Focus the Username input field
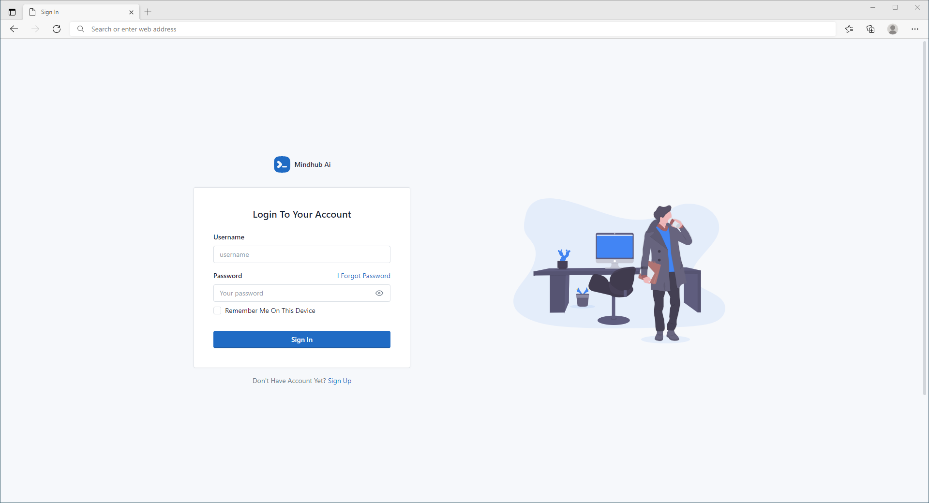The height and width of the screenshot is (503, 929). (x=301, y=254)
